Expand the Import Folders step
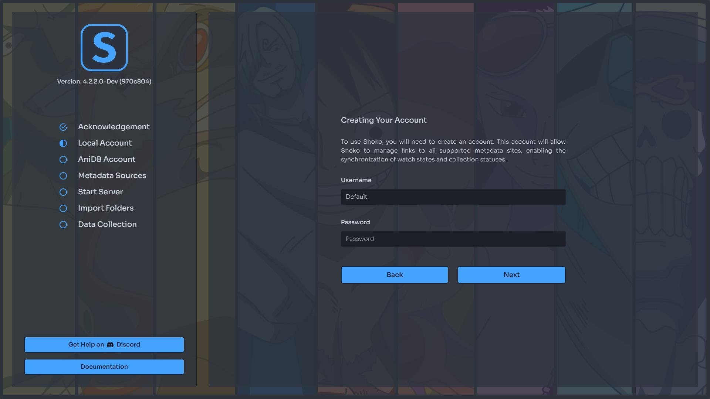The height and width of the screenshot is (399, 710). pyautogui.click(x=105, y=208)
